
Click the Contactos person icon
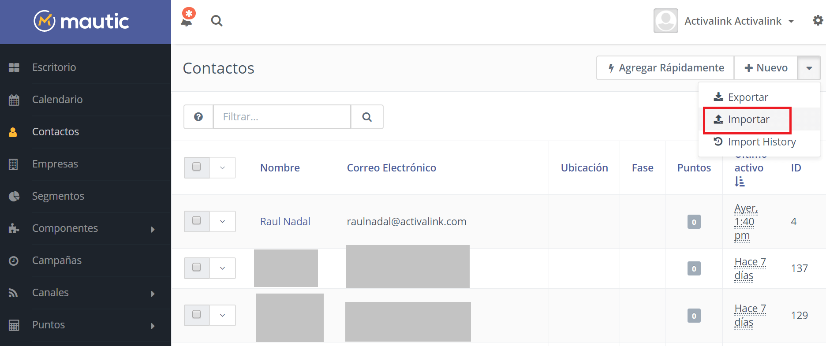click(13, 132)
